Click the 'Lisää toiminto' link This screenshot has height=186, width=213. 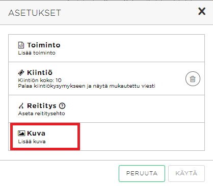coord(37,53)
